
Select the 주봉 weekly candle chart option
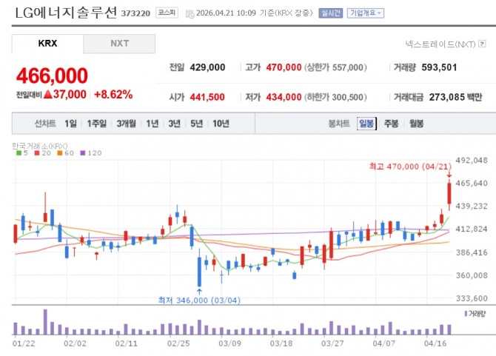[392, 124]
